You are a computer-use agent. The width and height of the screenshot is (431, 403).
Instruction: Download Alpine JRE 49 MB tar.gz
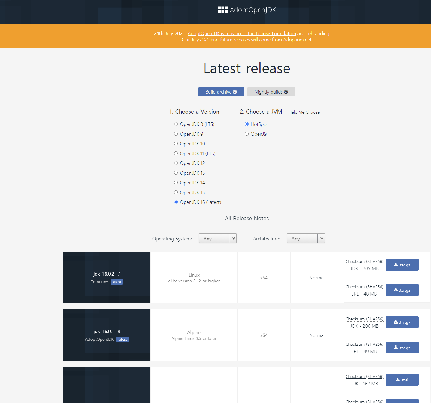click(x=402, y=348)
